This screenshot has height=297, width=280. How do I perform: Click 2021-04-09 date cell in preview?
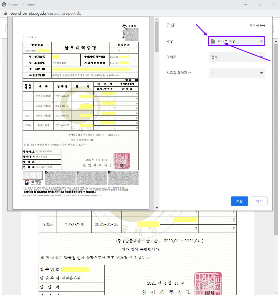[62, 96]
